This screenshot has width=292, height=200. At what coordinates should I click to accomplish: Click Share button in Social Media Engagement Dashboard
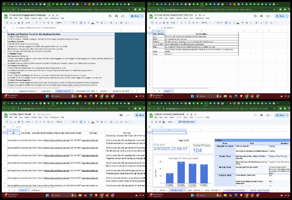(135, 16)
